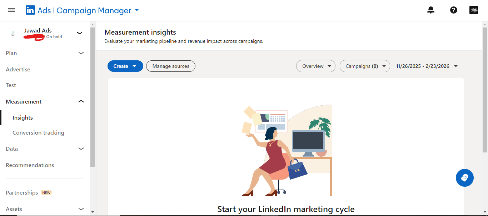Image resolution: width=488 pixels, height=216 pixels.
Task: Expand the Jawad Ads account selector
Action: [x=80, y=33]
